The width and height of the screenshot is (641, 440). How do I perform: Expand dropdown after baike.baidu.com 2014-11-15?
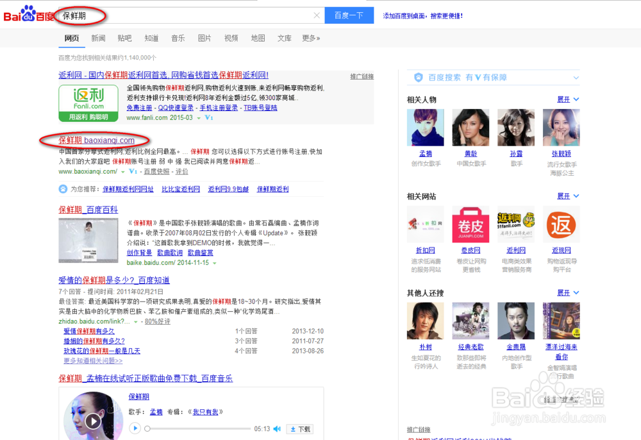click(x=215, y=264)
